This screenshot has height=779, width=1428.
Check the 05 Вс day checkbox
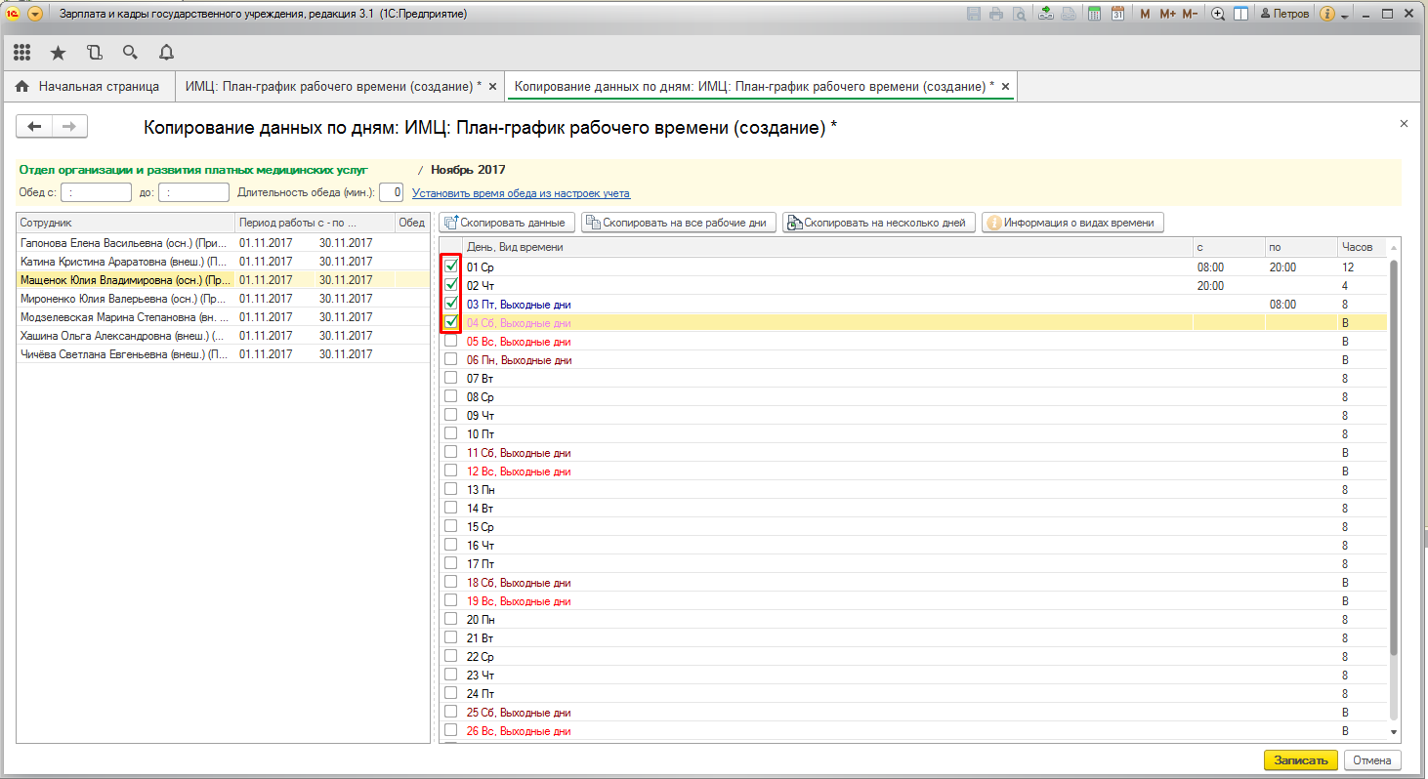pos(451,342)
